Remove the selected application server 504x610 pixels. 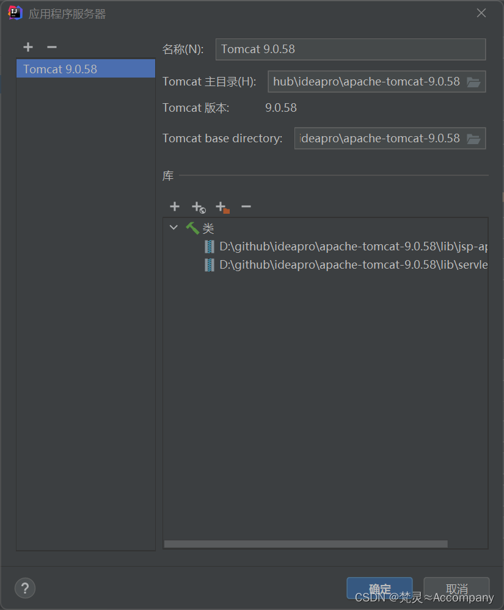click(52, 47)
